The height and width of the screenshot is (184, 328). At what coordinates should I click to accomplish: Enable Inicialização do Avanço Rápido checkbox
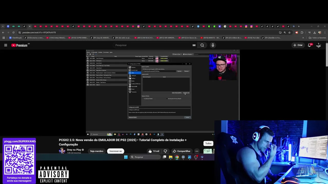pyautogui.click(x=167, y=99)
